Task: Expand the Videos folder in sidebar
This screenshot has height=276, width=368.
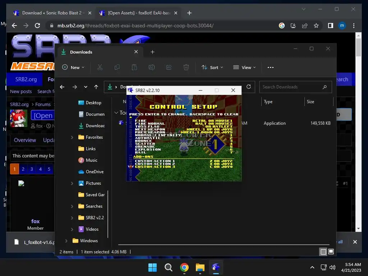Action: pos(72,229)
